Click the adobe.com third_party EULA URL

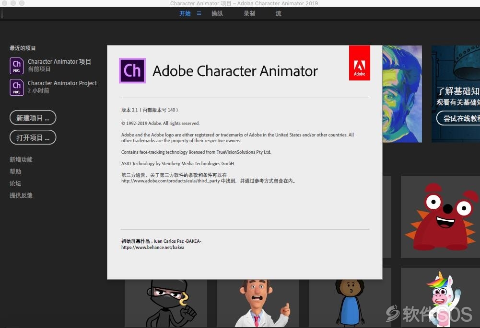point(171,181)
